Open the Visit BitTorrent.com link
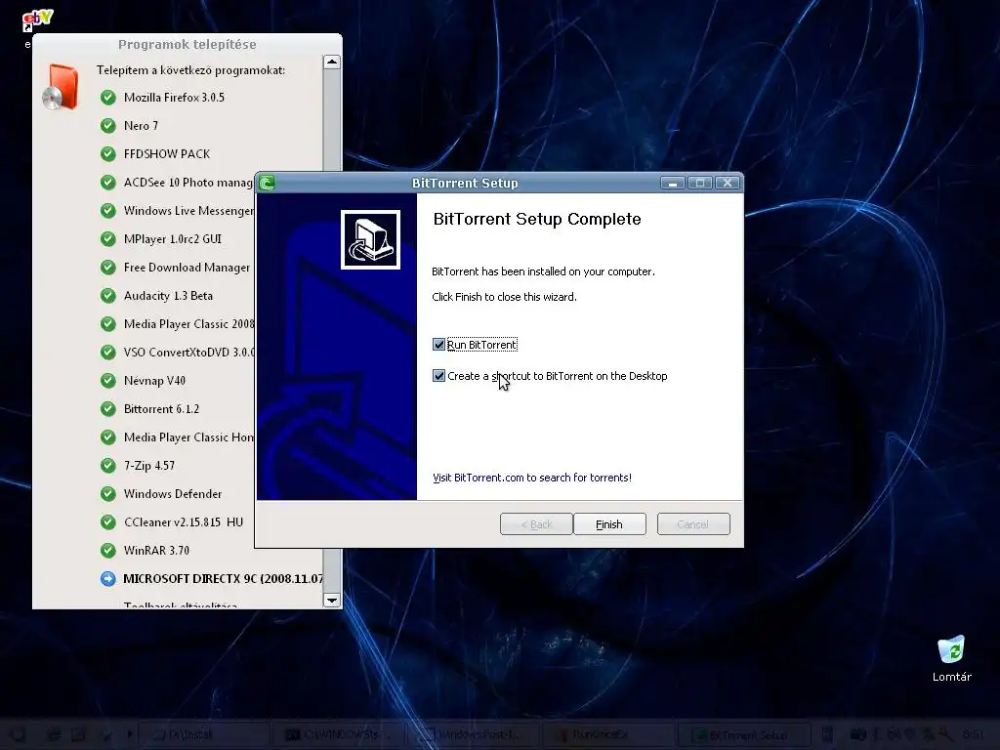 [x=532, y=478]
